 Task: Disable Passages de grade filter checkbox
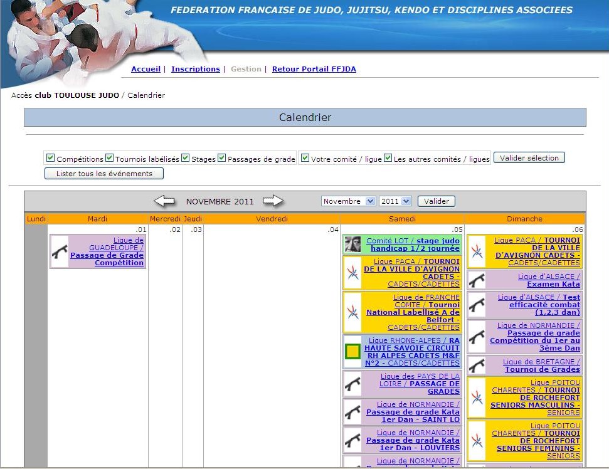pyautogui.click(x=222, y=158)
